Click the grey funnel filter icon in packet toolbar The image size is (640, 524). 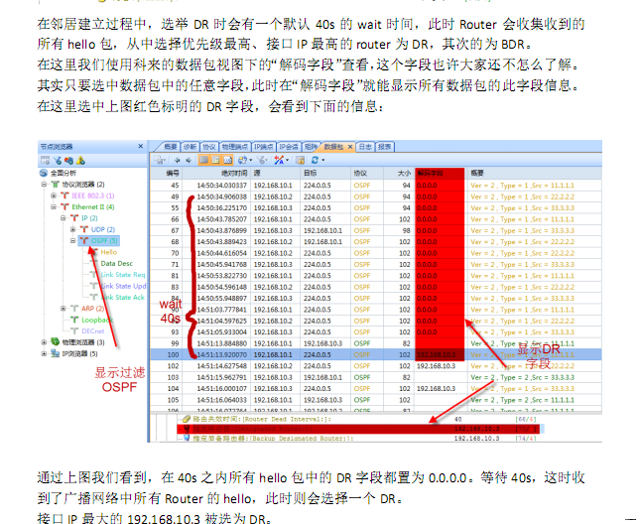coord(261,160)
